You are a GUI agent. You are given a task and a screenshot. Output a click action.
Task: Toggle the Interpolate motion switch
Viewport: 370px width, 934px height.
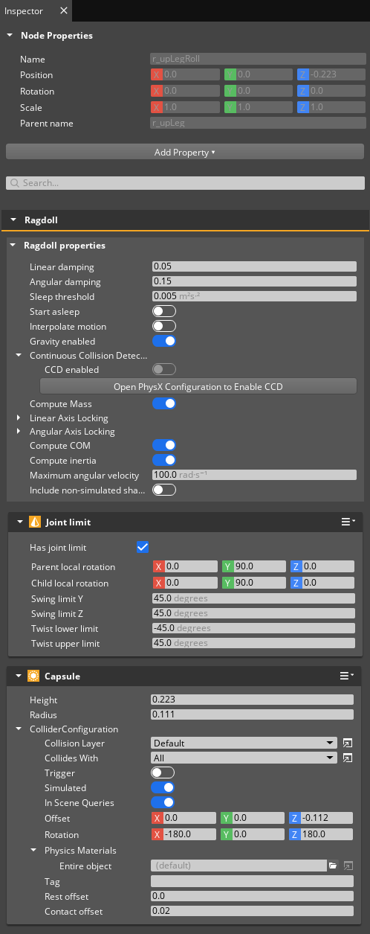point(164,326)
